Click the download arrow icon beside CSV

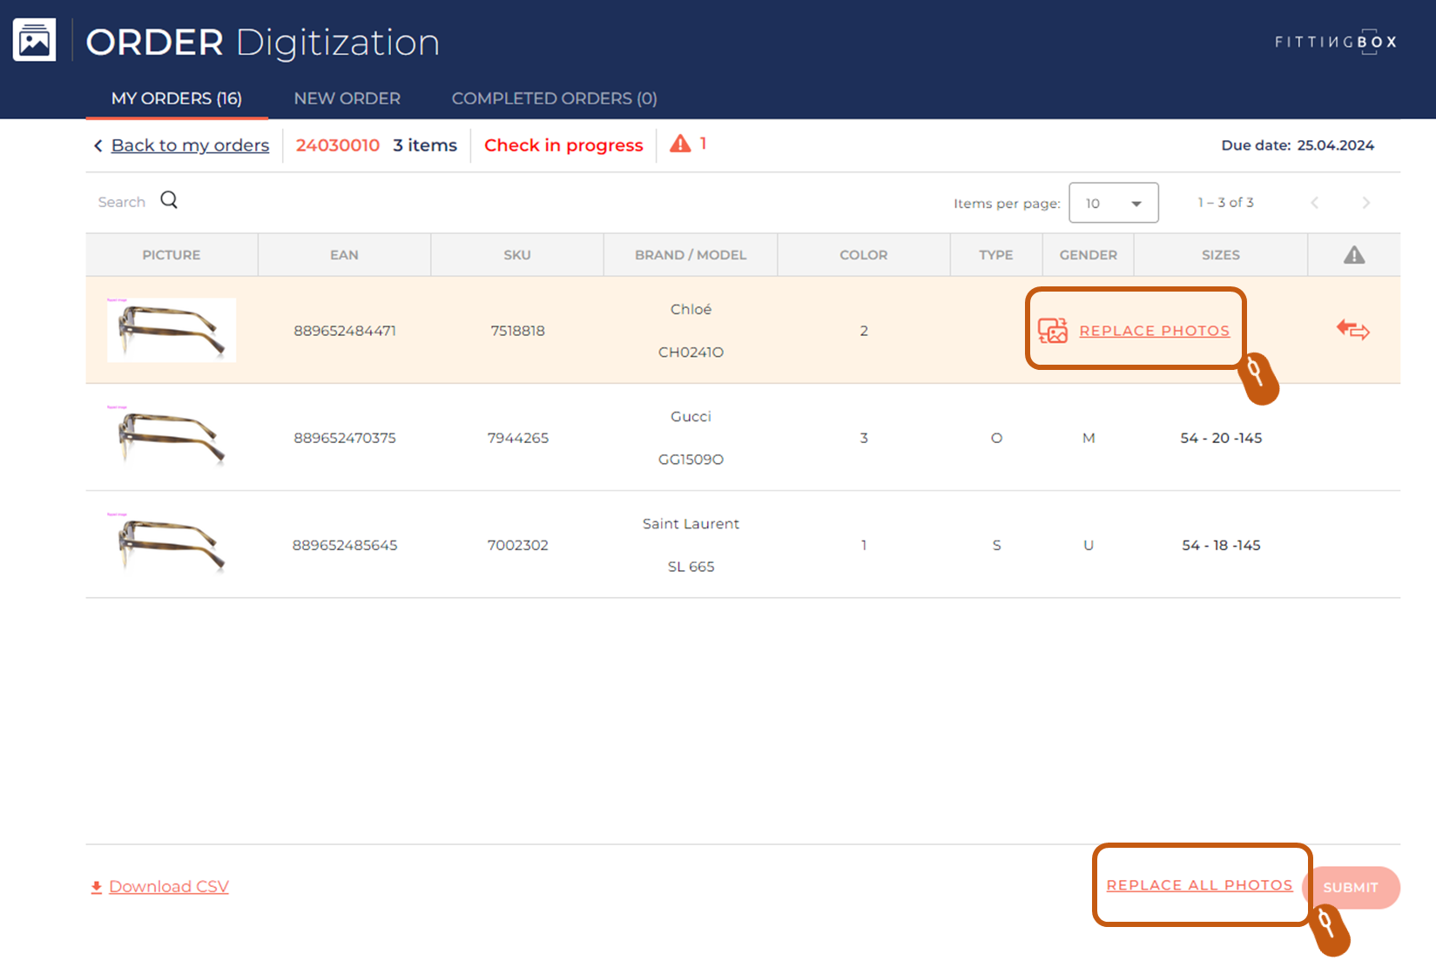(97, 887)
